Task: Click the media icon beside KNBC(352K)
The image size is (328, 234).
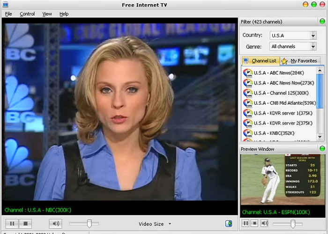Action: 248,133
